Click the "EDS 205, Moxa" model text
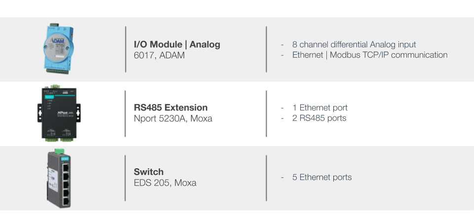 click(165, 183)
